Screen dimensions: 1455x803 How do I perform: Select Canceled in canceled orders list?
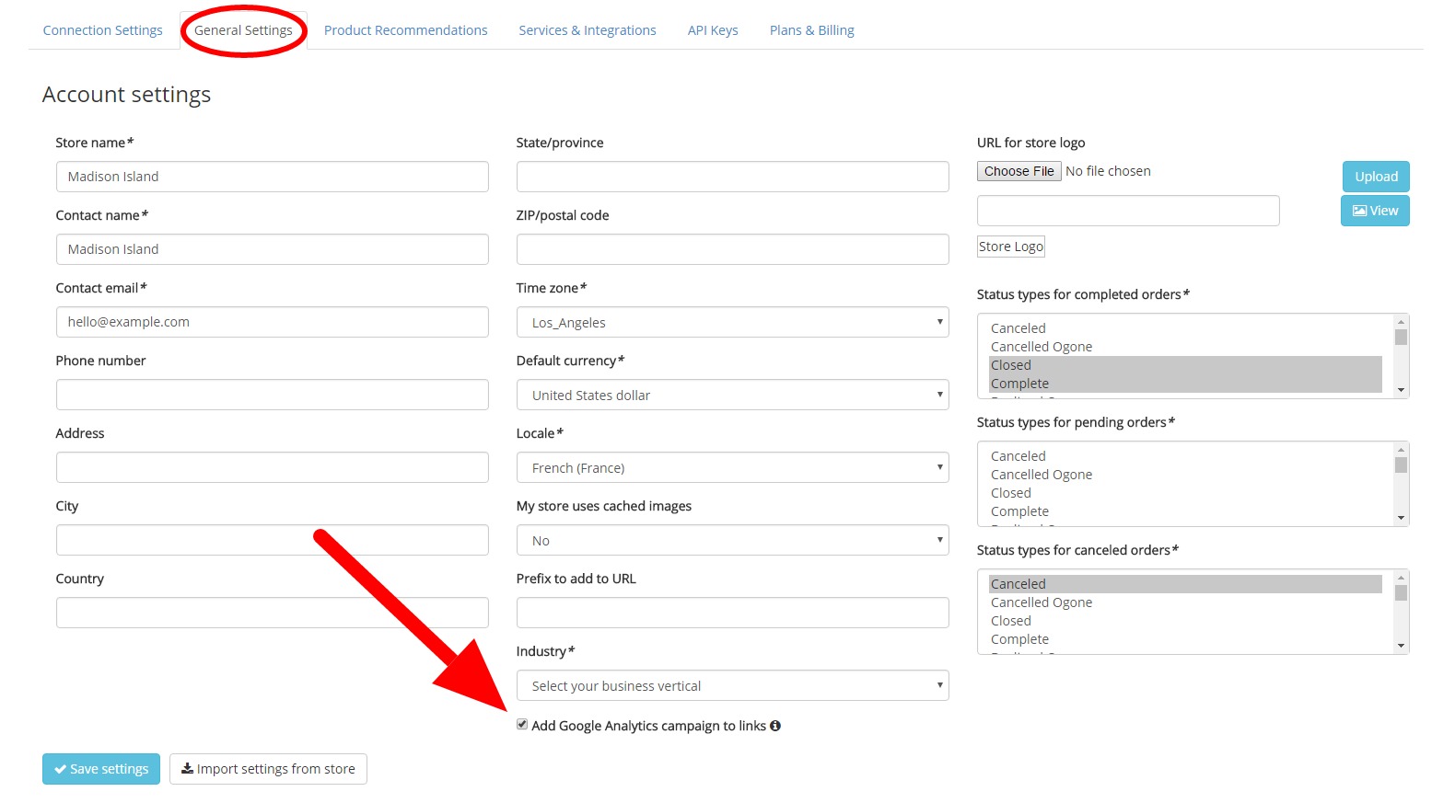1185,584
